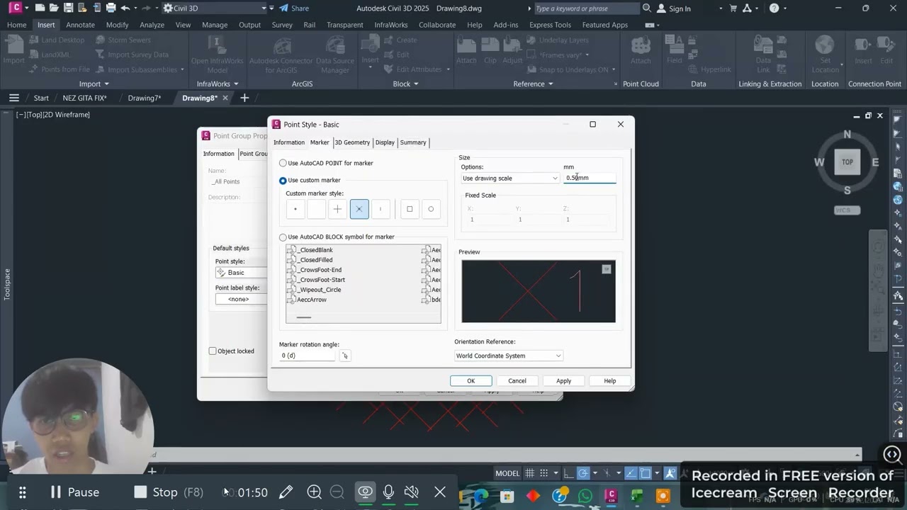Open the Size Options drawing scale dropdown
907x510 pixels.
[x=510, y=178]
